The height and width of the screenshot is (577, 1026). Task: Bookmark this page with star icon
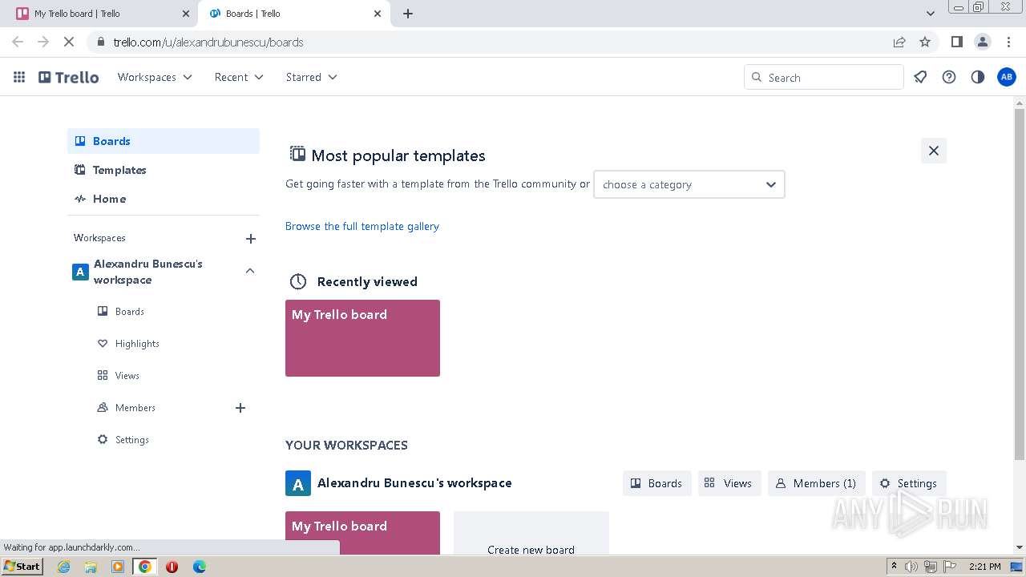click(925, 42)
